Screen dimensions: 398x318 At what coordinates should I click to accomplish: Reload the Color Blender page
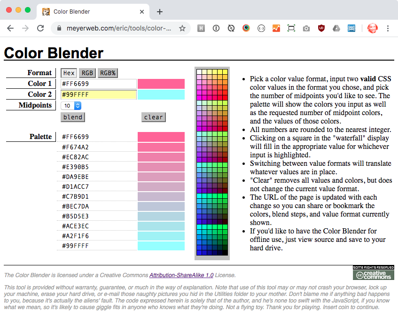point(40,28)
